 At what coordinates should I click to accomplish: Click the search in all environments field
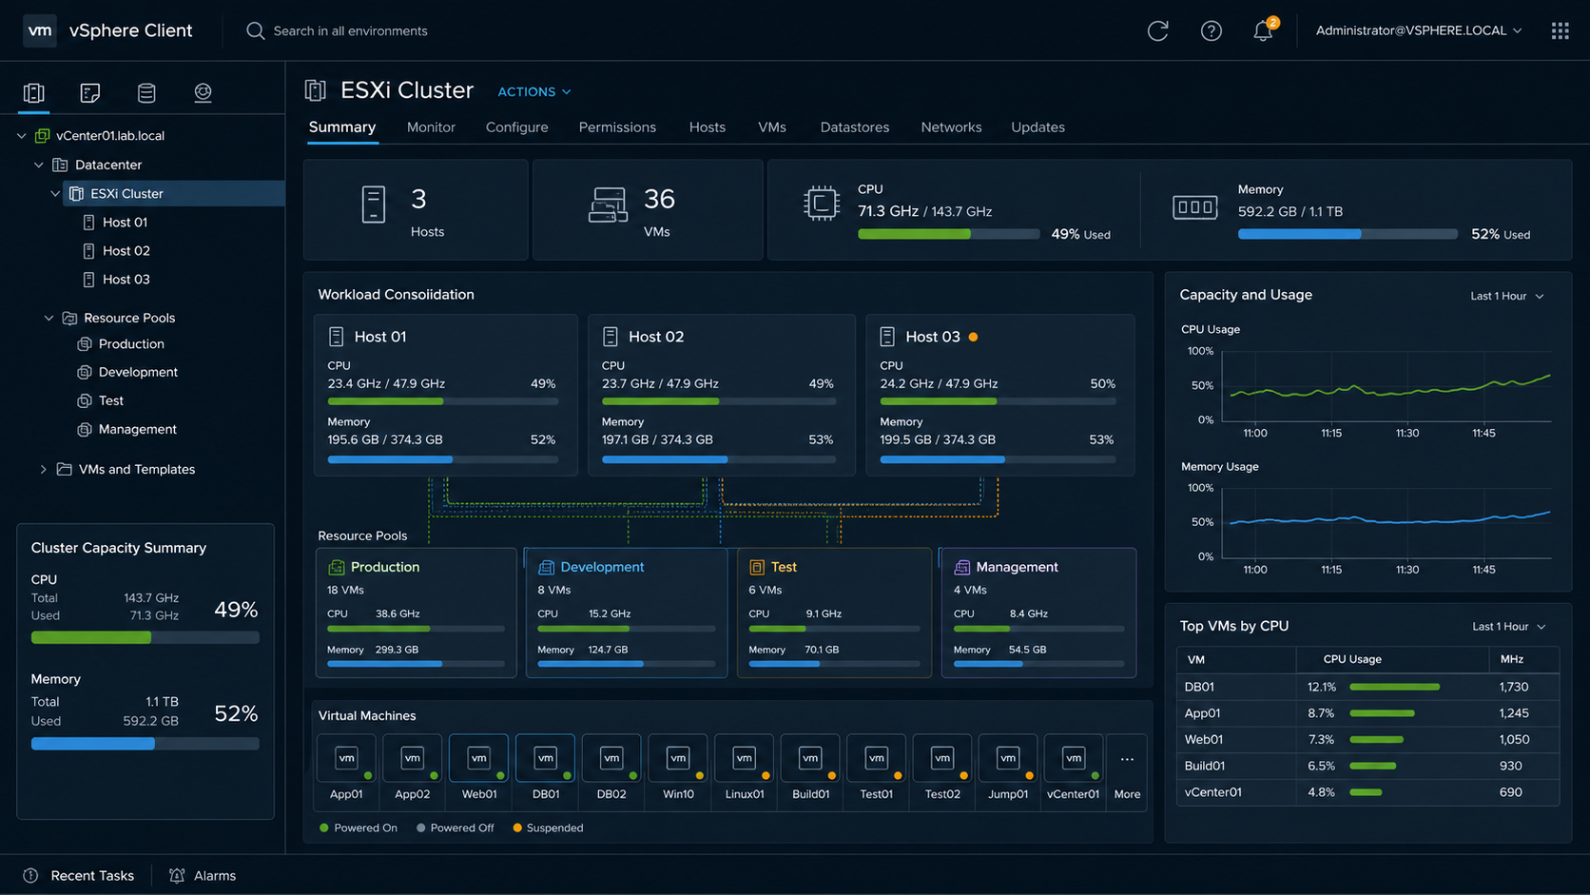pos(350,30)
